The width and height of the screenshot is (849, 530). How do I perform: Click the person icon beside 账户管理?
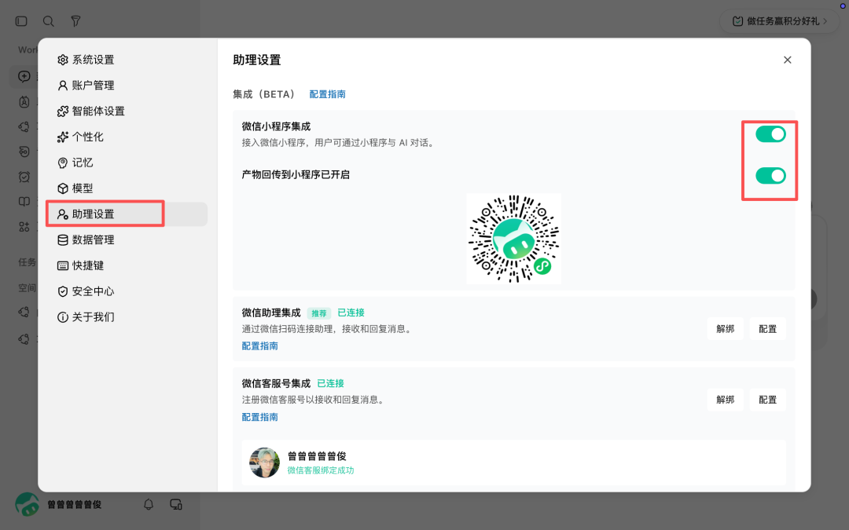point(63,86)
